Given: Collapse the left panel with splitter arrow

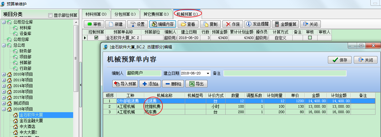Looking at the screenshot, I should 81,85.
